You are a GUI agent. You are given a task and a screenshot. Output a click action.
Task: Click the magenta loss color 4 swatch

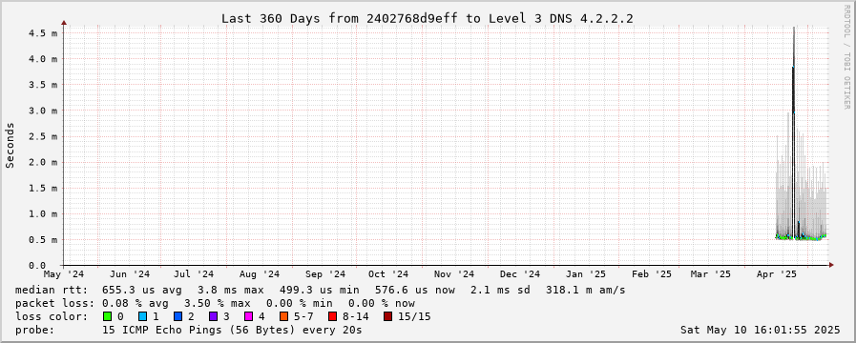[248, 316]
